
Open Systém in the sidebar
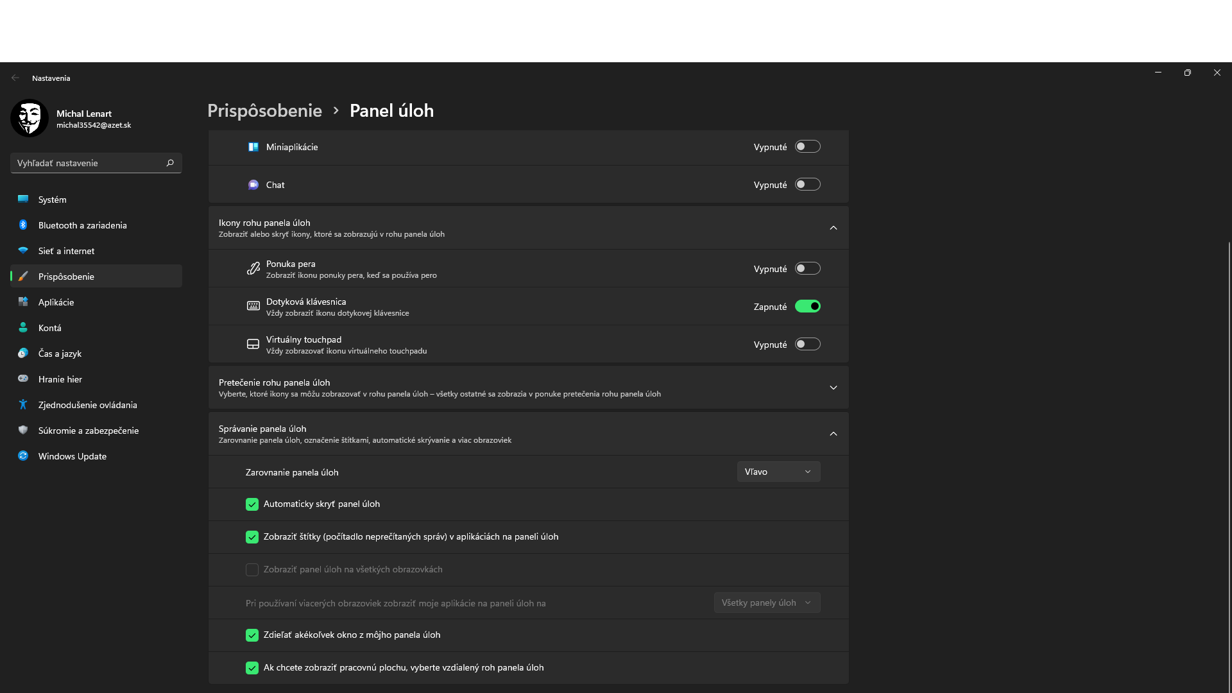53,200
